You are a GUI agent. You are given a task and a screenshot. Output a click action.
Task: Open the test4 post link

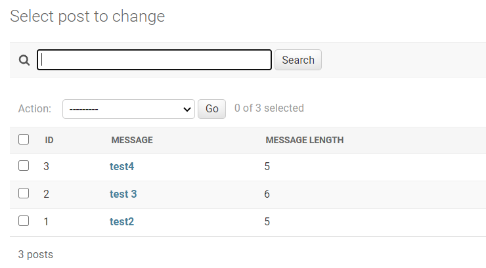tap(121, 167)
